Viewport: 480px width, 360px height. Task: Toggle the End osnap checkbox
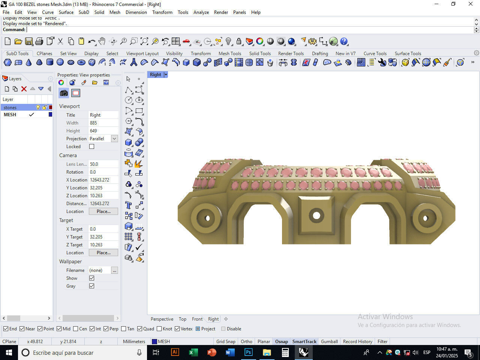(6, 329)
